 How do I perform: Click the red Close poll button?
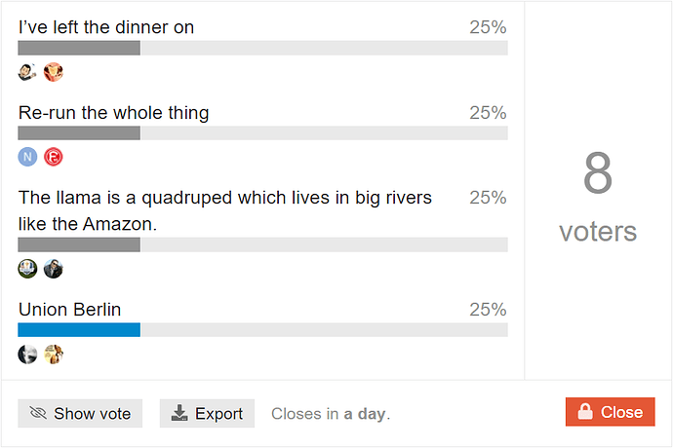point(610,412)
